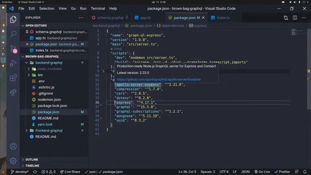The width and height of the screenshot is (311, 175).
Task: Open Run and Debug view
Action: [x=13, y=63]
